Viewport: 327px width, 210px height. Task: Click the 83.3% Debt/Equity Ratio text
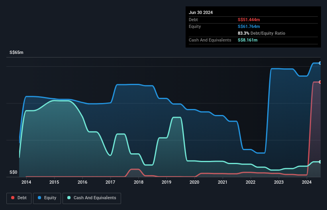click(x=261, y=33)
